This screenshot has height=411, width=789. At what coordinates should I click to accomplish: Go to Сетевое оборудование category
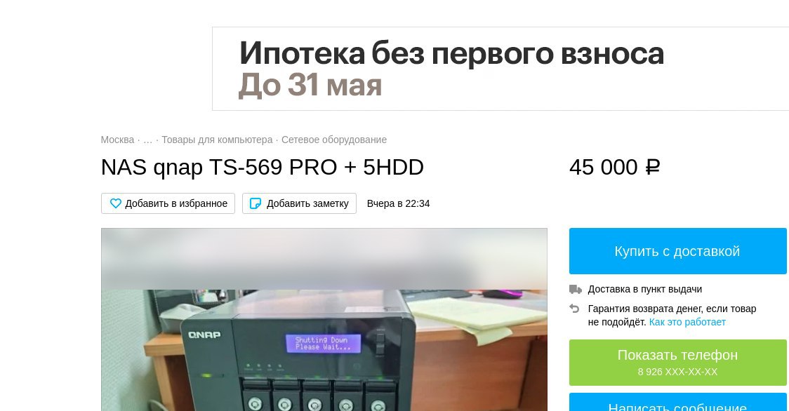[334, 140]
